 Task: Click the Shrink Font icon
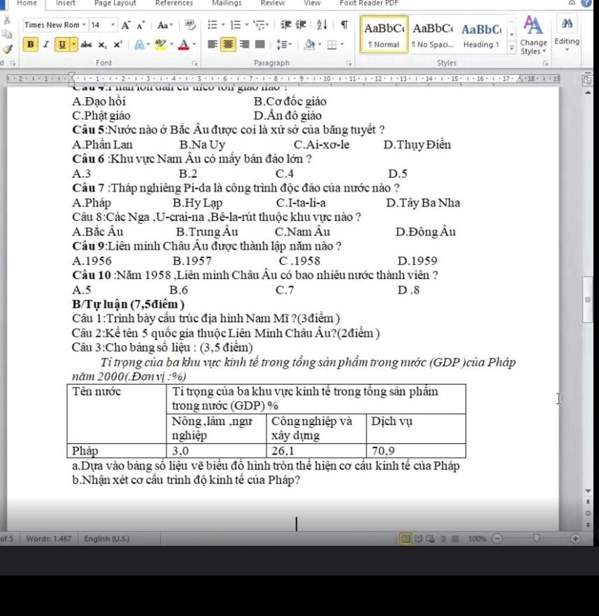click(141, 26)
